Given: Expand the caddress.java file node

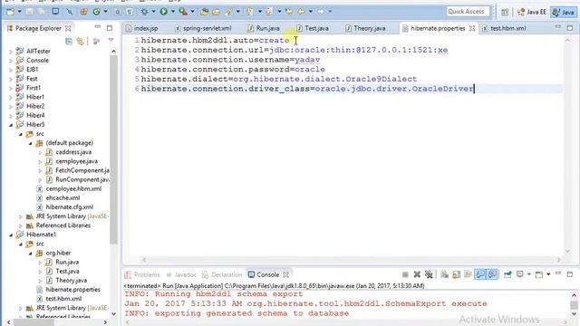Looking at the screenshot, I should click(x=40, y=152).
